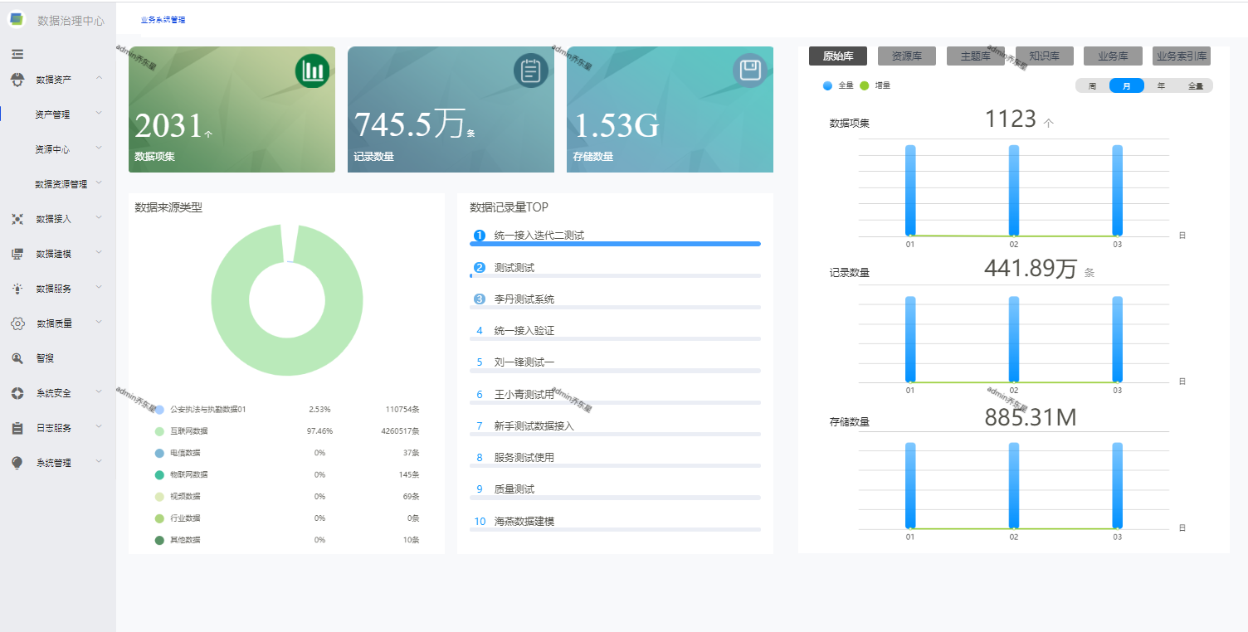This screenshot has height=632, width=1248.
Task: Select the 周 time range option
Action: click(1092, 85)
